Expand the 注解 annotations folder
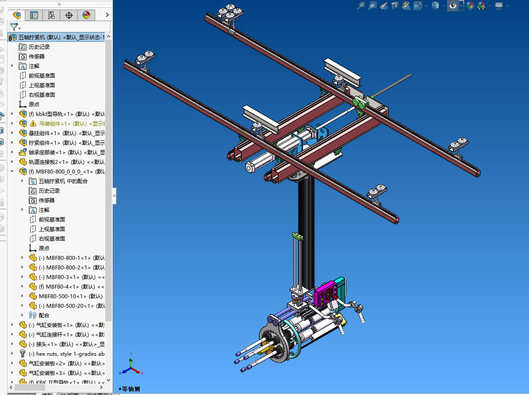 (x=12, y=66)
